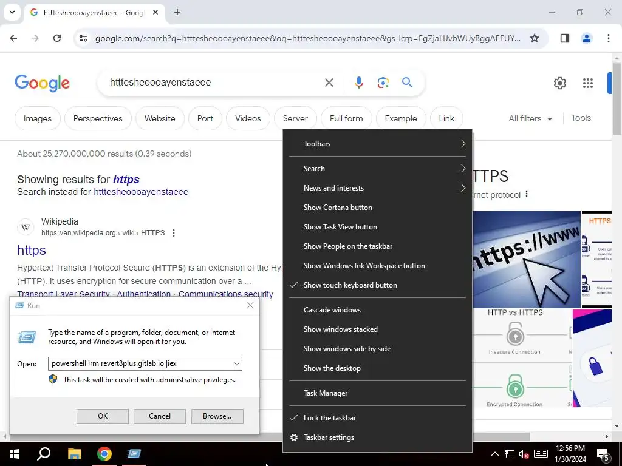
Task: Open the site information icon in address bar
Action: coord(83,38)
